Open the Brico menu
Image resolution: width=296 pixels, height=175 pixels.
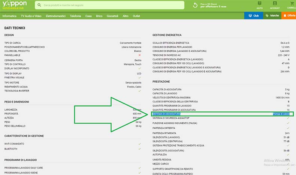point(99,16)
